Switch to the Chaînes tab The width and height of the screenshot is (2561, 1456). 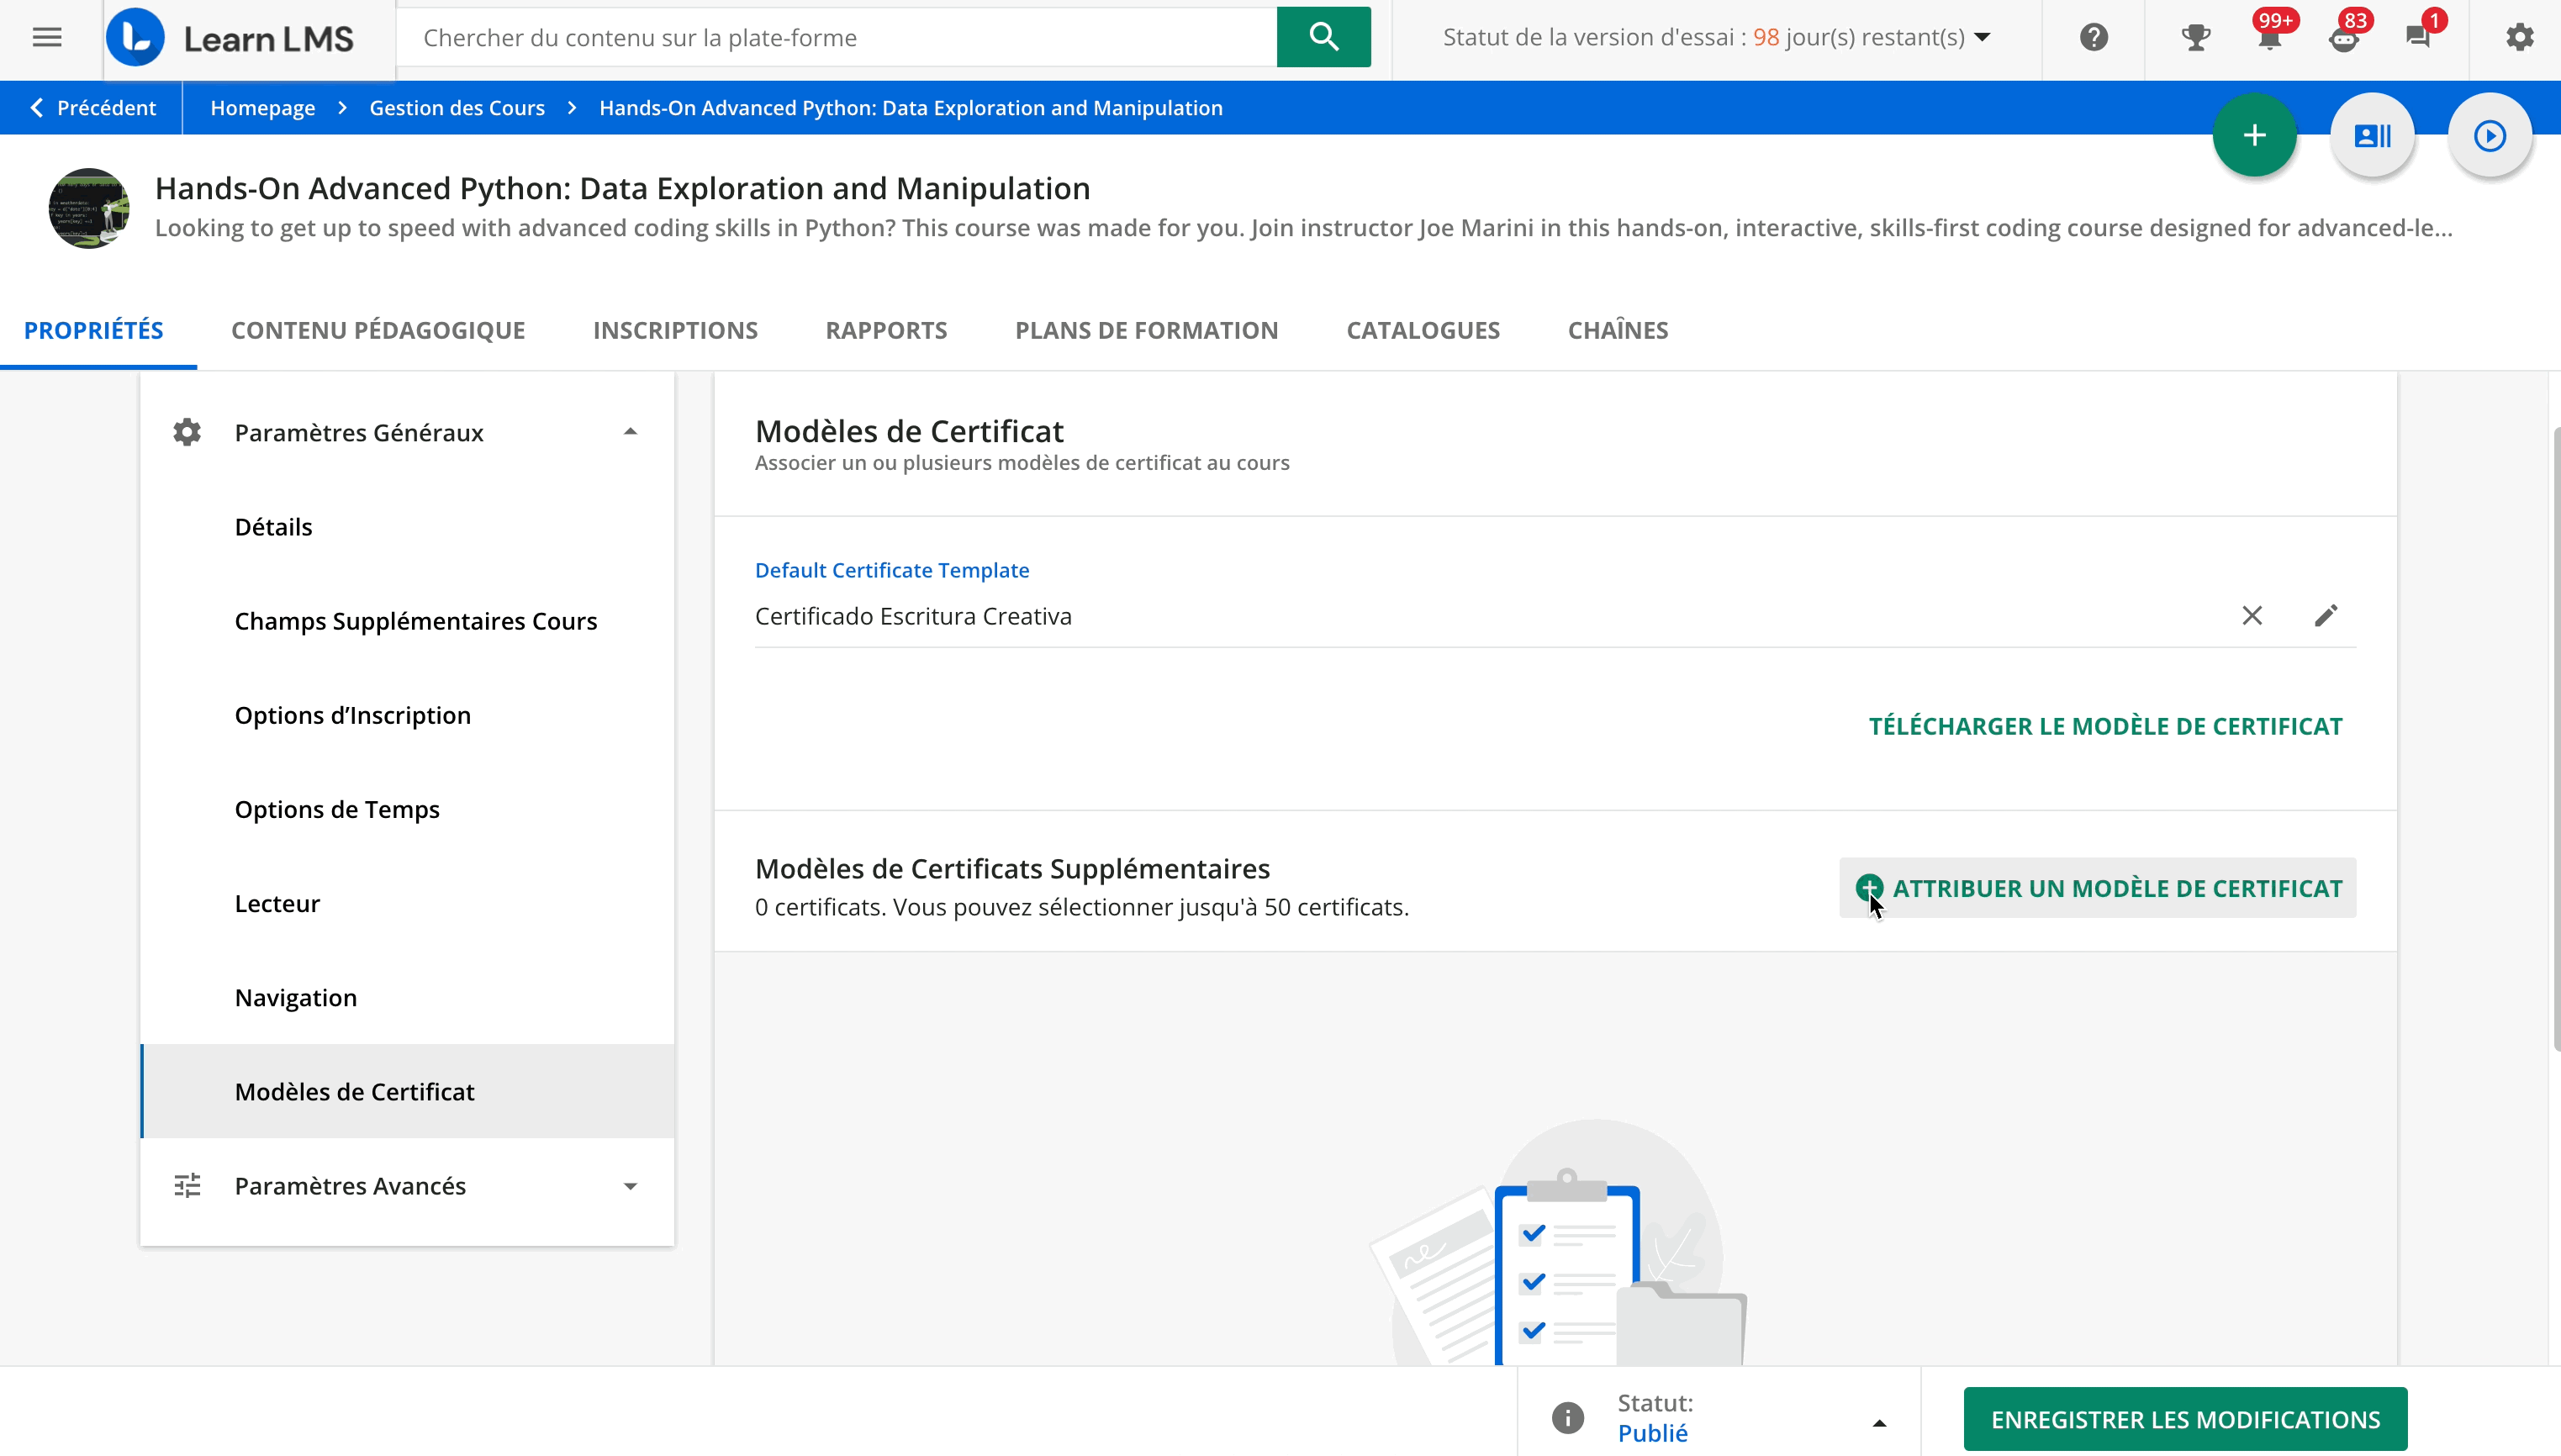pos(1617,330)
